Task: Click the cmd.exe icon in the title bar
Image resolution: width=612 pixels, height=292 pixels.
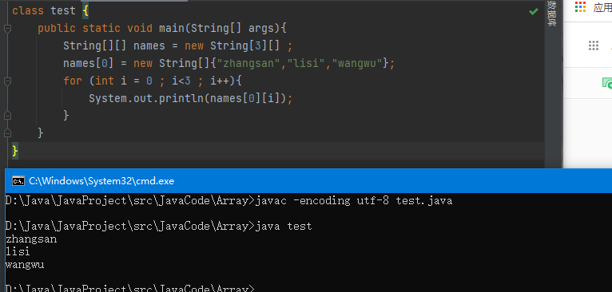Action: point(18,181)
